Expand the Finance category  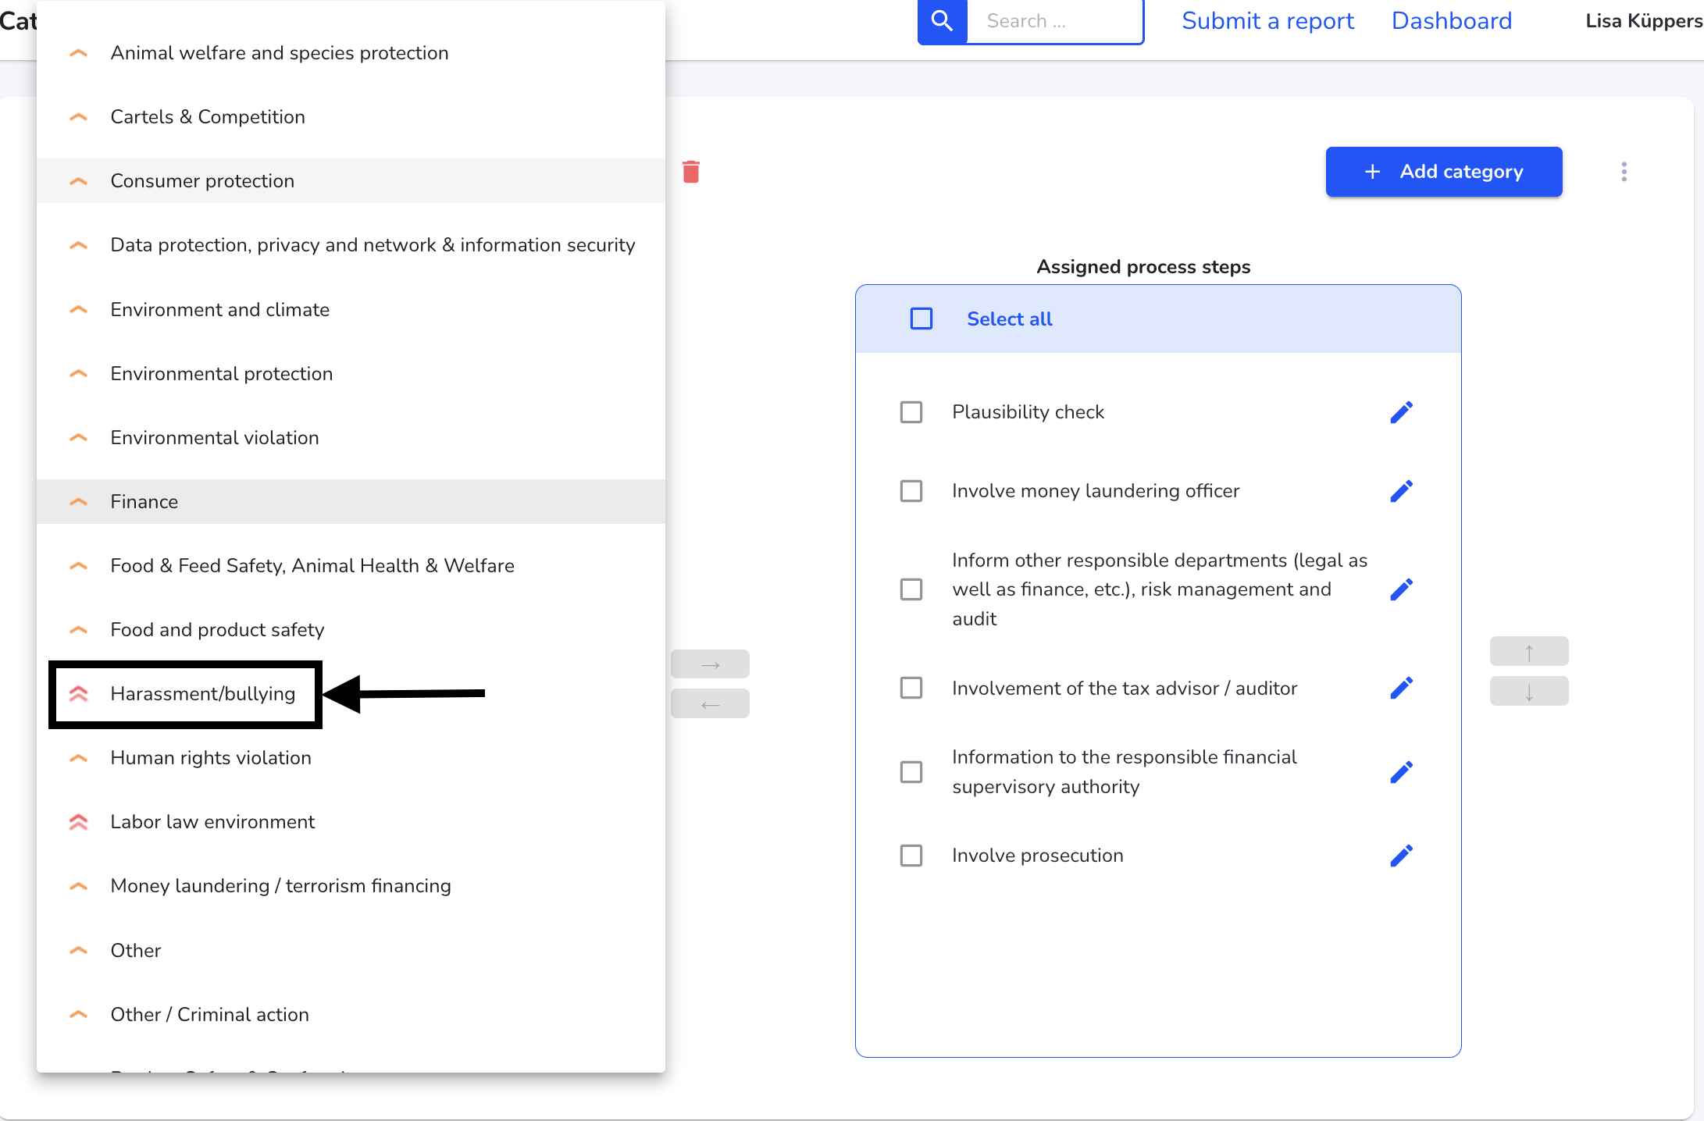click(77, 502)
